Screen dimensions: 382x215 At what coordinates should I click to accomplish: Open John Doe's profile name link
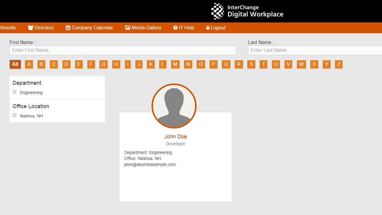coord(176,137)
